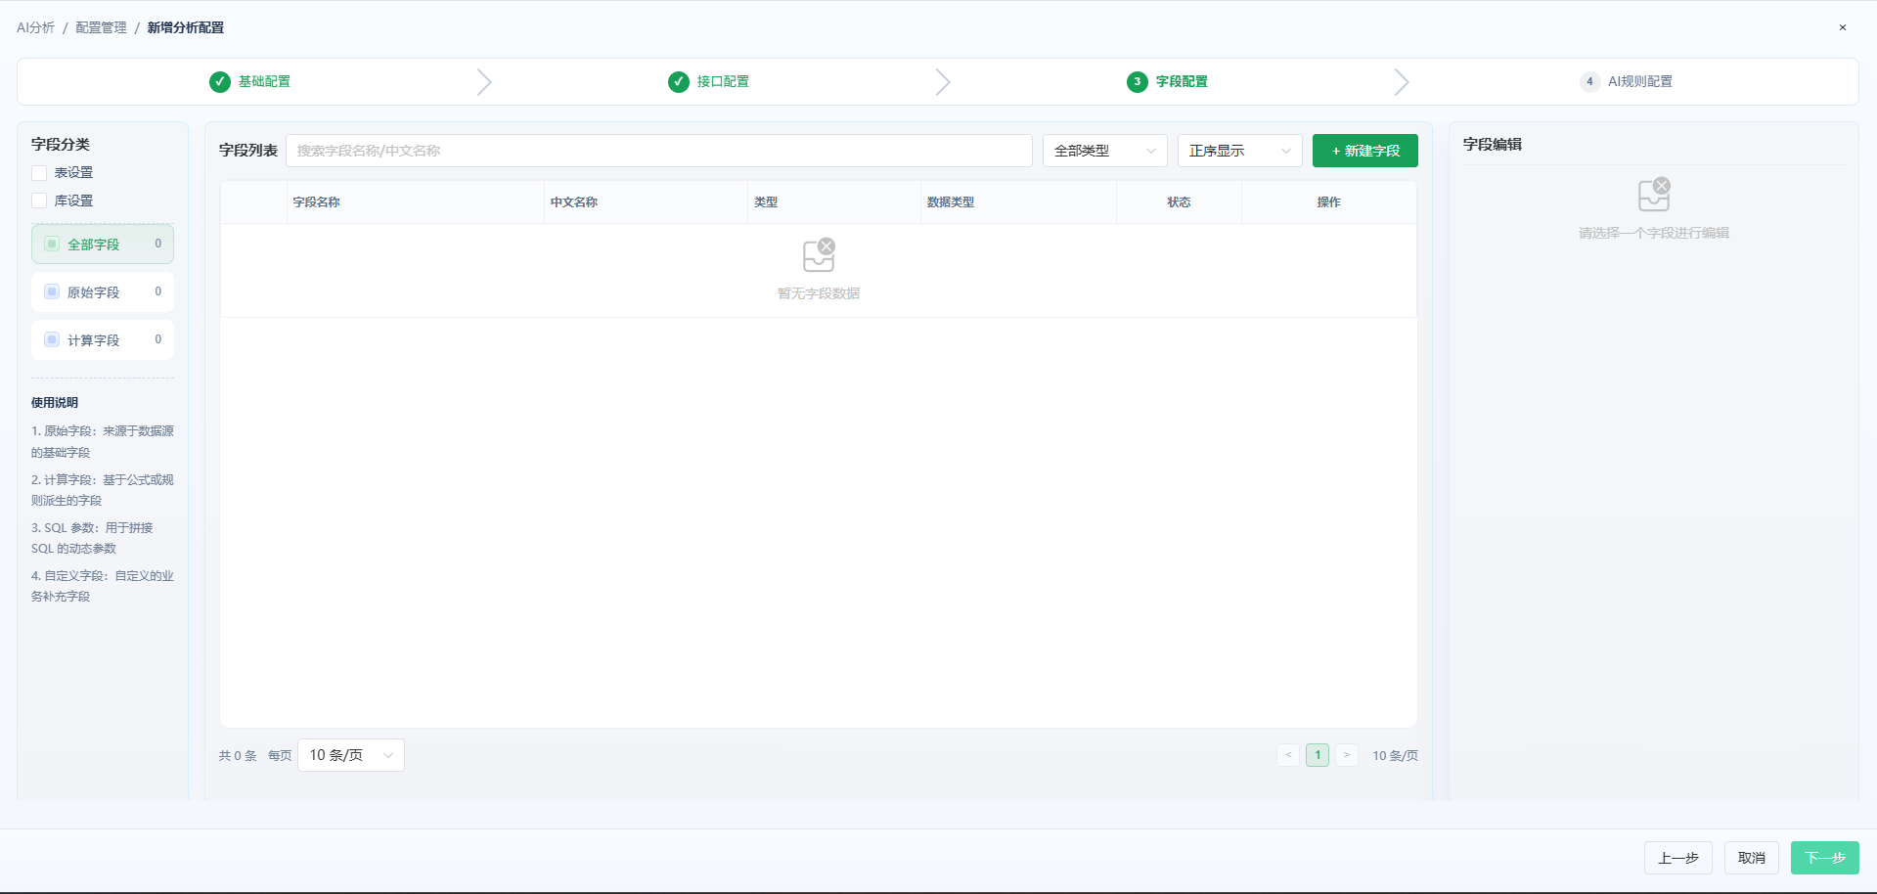This screenshot has width=1877, height=894.
Task: Open the AI分析 breadcrumb link
Action: (x=35, y=27)
